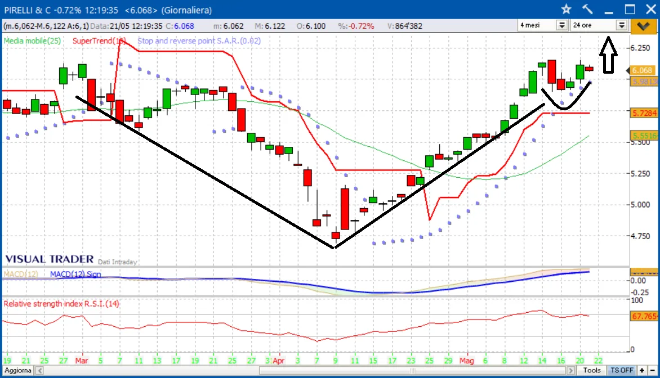This screenshot has width=660, height=378.
Task: Open the '4 mesi' period dropdown arrow
Action: pos(562,25)
